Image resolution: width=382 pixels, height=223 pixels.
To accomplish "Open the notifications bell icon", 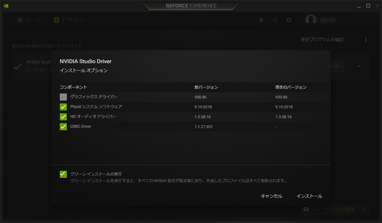I will [261, 20].
